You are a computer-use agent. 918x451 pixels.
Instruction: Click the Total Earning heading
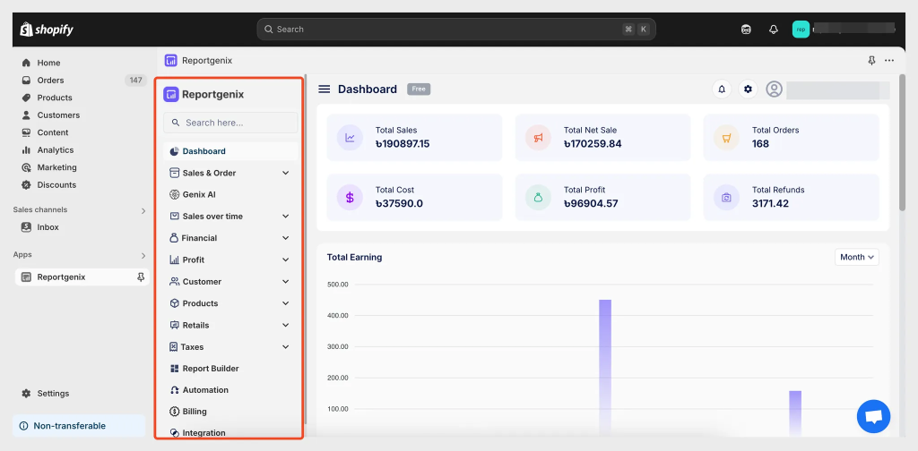[x=354, y=257]
